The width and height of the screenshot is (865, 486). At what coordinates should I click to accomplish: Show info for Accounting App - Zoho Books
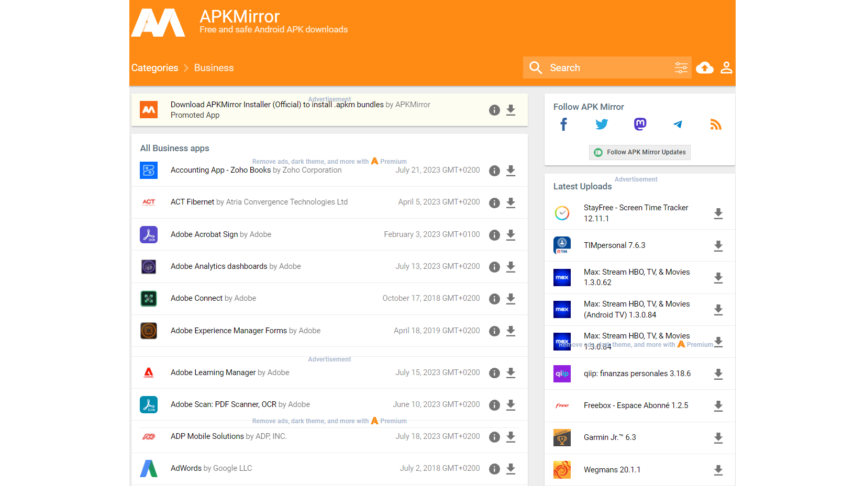494,171
